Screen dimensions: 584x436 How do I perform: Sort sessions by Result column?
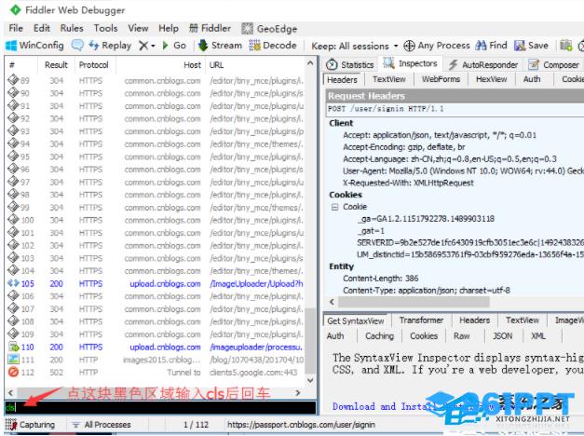[x=56, y=65]
